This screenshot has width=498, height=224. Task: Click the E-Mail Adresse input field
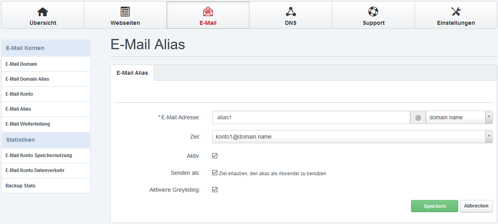(x=311, y=117)
